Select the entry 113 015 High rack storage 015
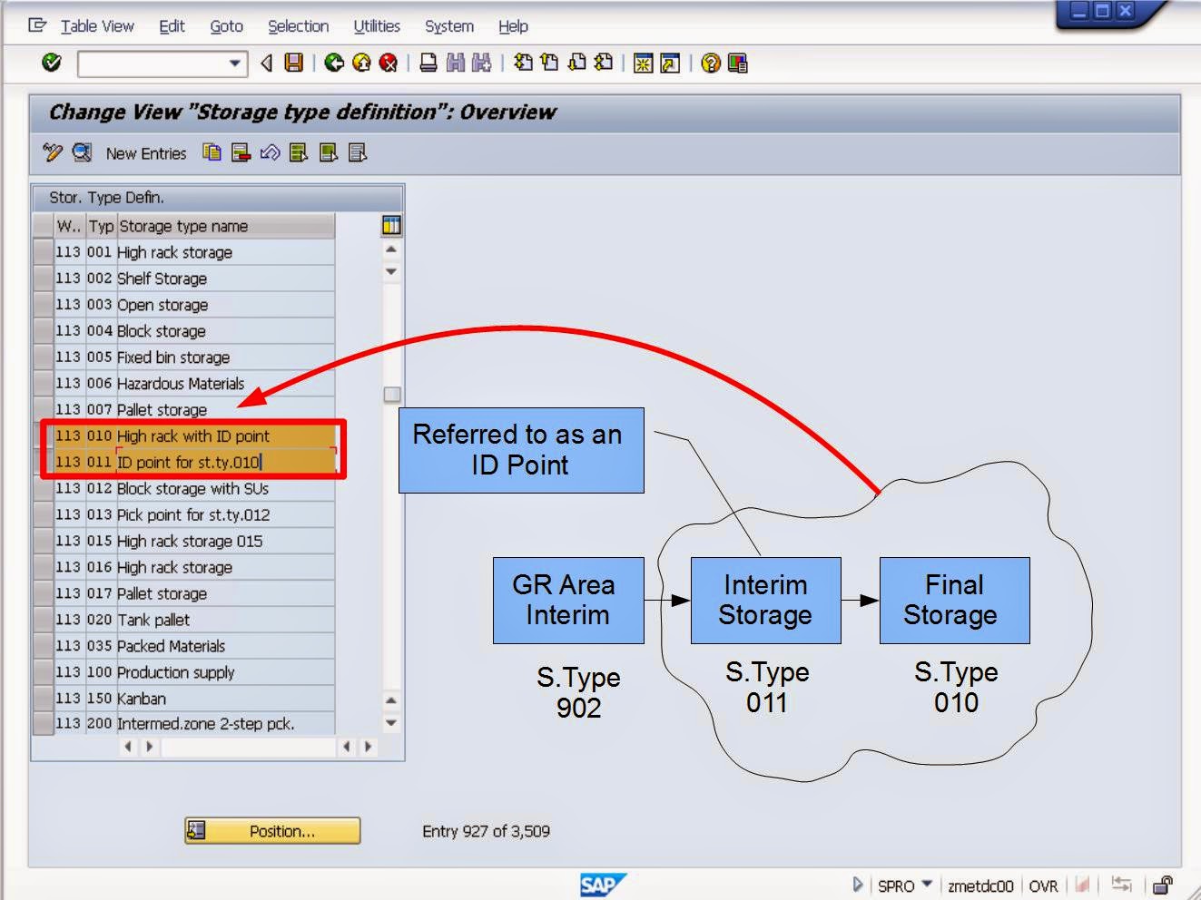Screen dimensions: 1201x900 tap(190, 541)
